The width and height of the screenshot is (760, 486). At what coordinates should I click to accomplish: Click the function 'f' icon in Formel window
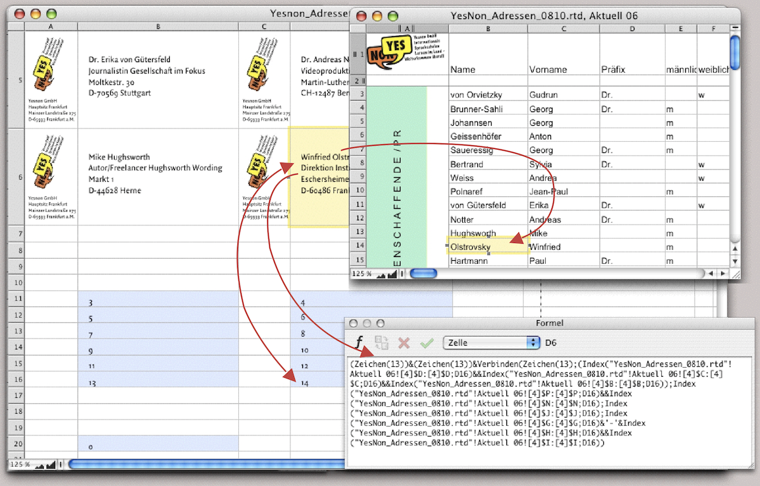tap(359, 342)
